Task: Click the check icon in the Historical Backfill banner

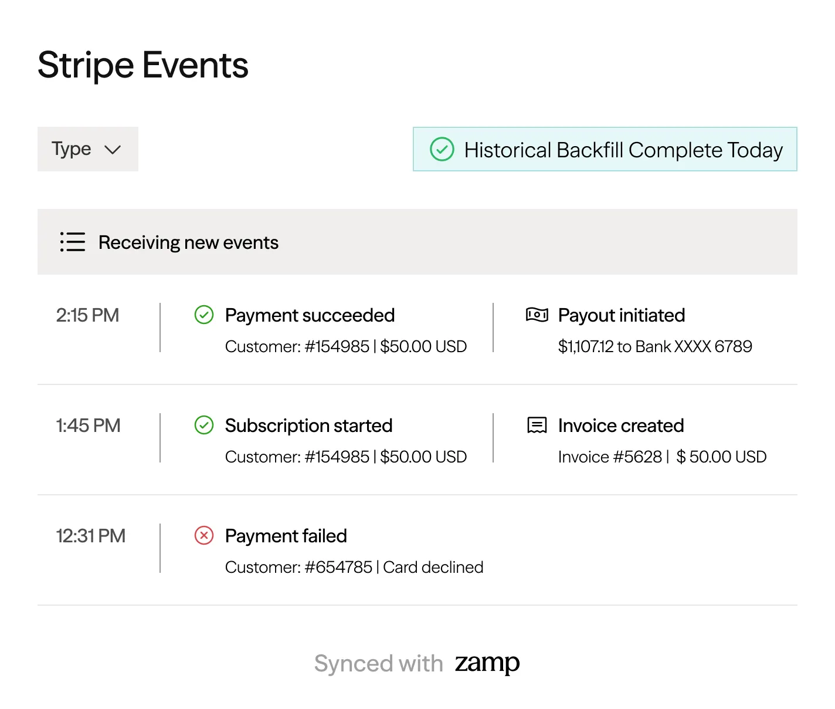Action: pyautogui.click(x=442, y=149)
